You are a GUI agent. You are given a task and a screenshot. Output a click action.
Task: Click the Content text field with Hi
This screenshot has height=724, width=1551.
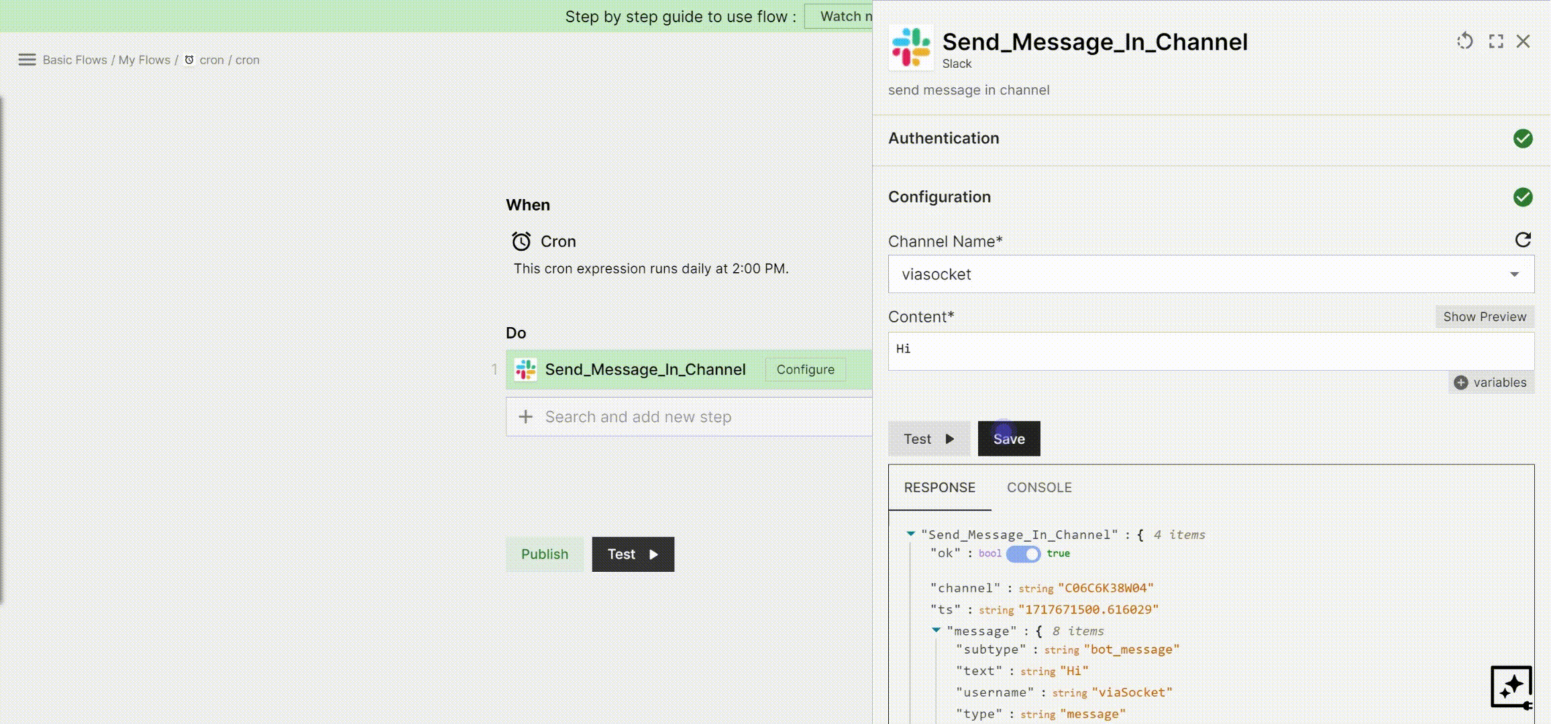(1211, 351)
